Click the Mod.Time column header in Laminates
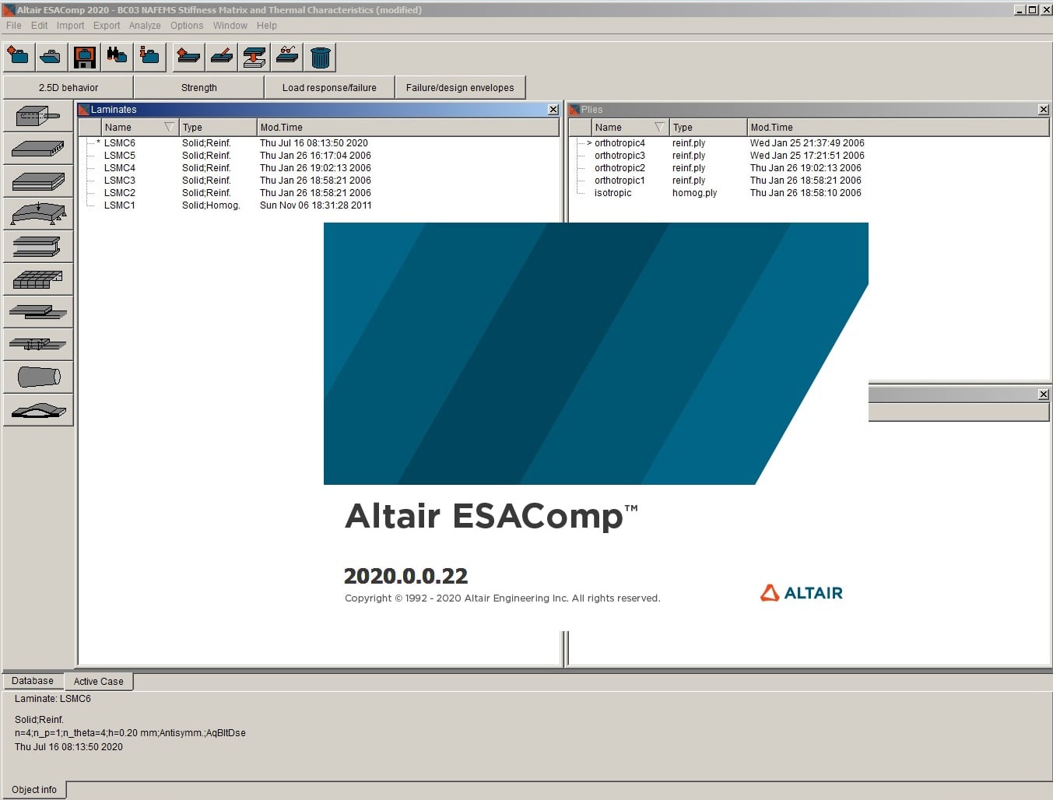This screenshot has height=800, width=1053. (x=408, y=127)
